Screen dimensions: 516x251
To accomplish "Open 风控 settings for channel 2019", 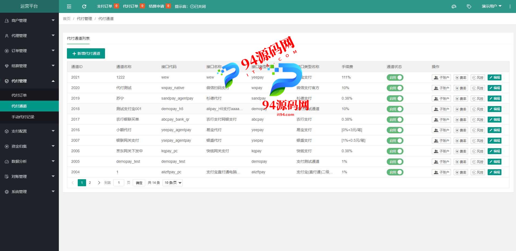I will pyautogui.click(x=478, y=99).
